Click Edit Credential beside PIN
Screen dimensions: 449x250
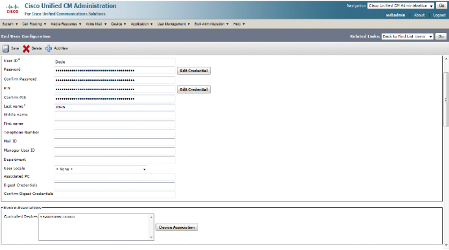194,89
